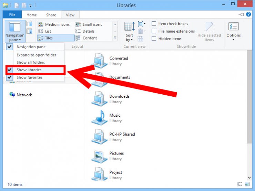
Task: Click the 10 items status text
Action: (x=15, y=184)
